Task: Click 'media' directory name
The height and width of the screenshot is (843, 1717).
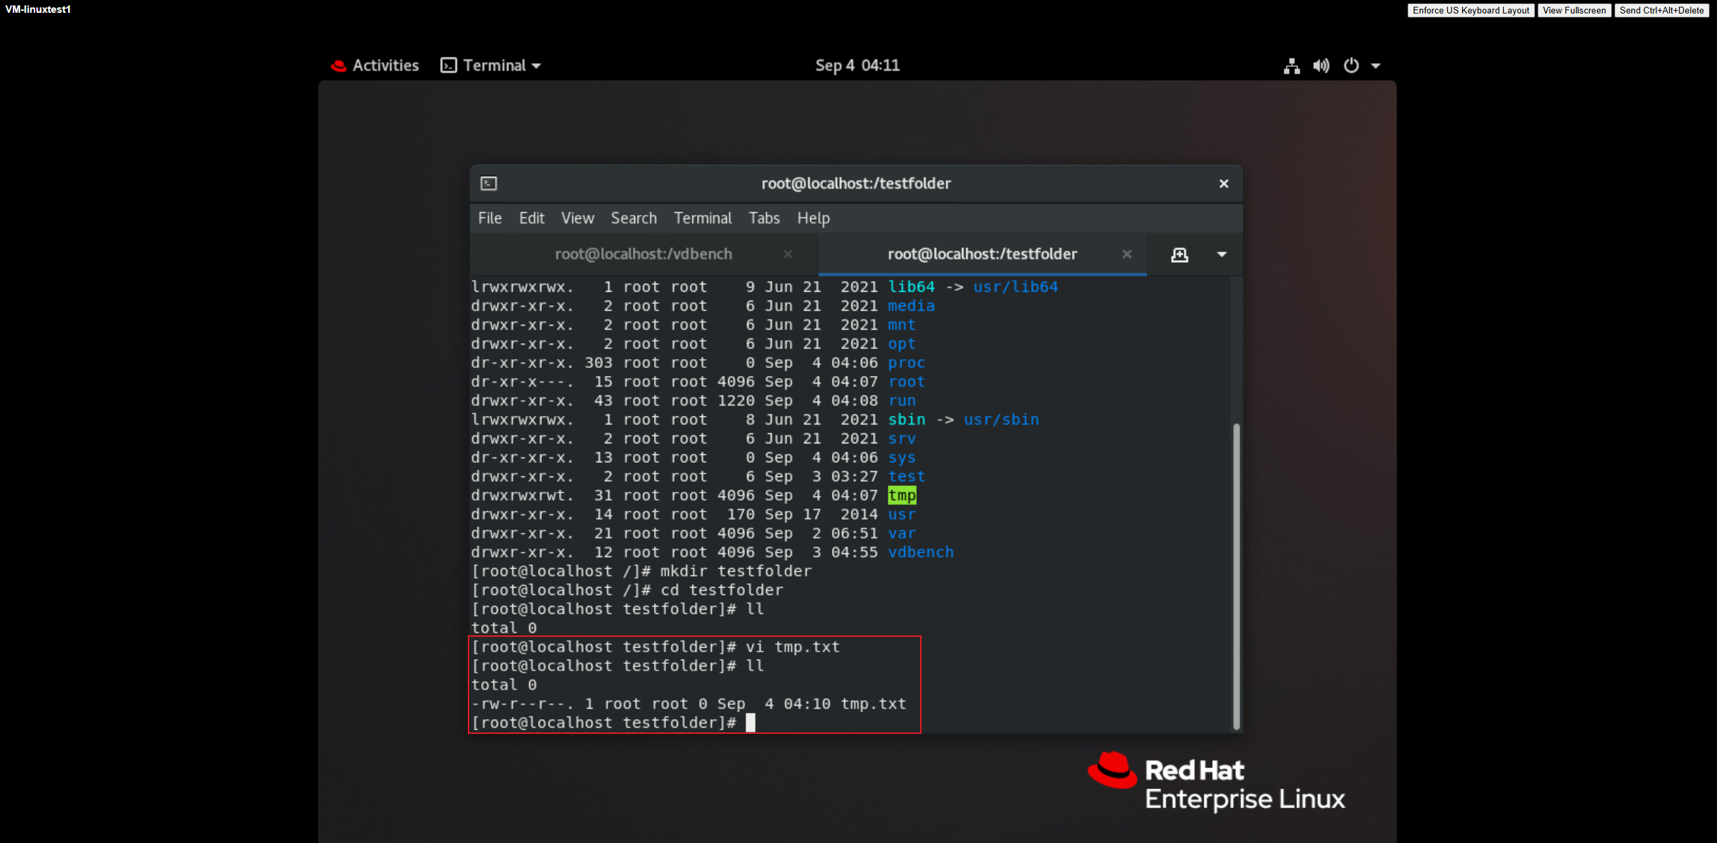Action: coord(911,306)
